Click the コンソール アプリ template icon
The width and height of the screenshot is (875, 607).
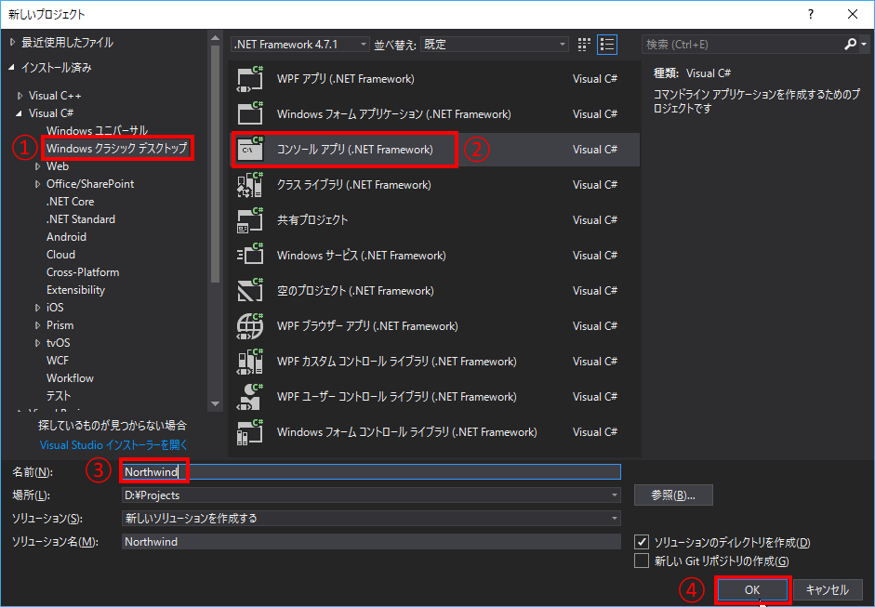tap(249, 149)
